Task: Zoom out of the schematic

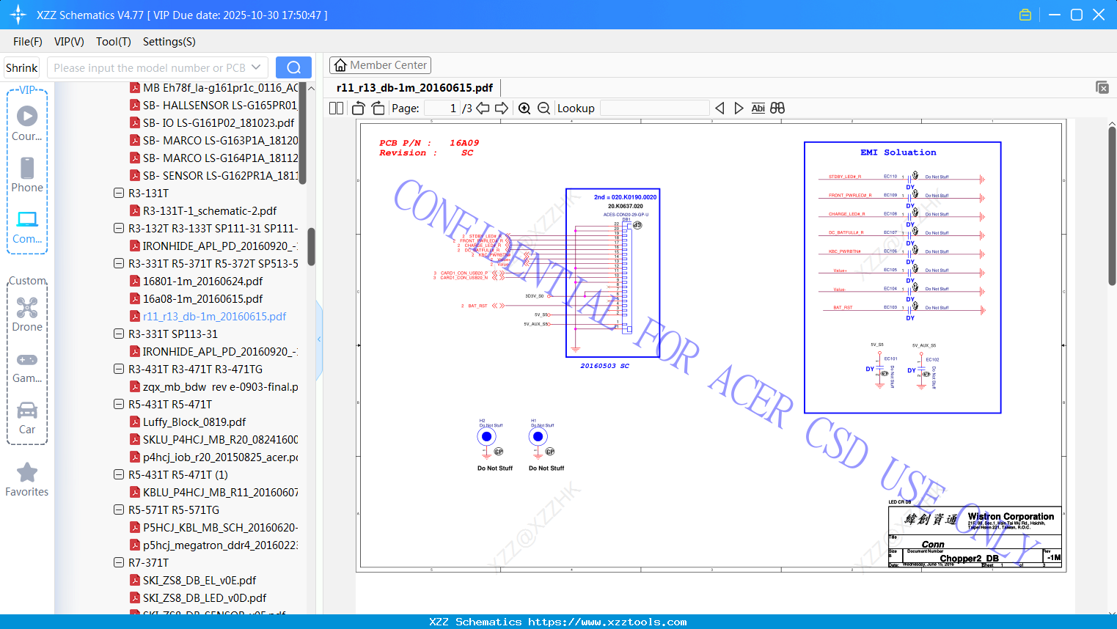Action: 543,108
